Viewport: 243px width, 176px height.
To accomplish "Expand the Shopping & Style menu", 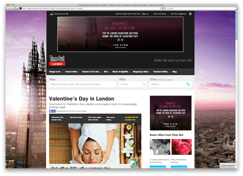I will pyautogui.click(x=142, y=72).
